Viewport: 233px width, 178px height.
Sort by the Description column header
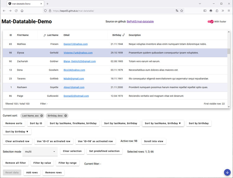tap(135, 35)
